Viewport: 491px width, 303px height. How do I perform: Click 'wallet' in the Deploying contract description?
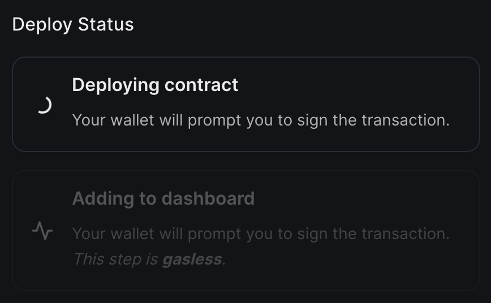point(132,120)
